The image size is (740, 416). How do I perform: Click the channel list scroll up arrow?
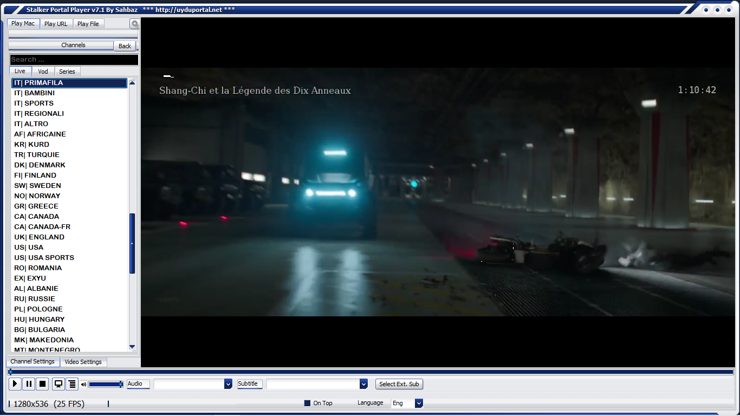[x=132, y=83]
